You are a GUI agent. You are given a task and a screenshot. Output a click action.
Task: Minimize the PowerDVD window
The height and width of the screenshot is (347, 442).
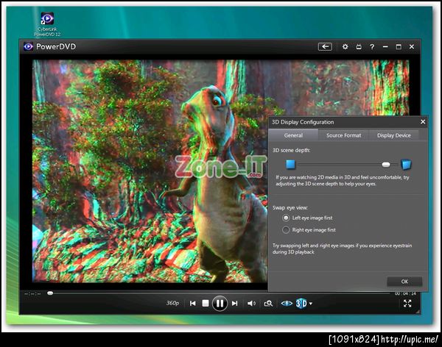click(x=385, y=47)
